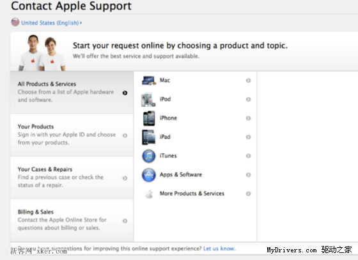Image resolution: width=358 pixels, height=260 pixels.
Task: Click the Contact Apple Support heading
Action: [x=71, y=6]
